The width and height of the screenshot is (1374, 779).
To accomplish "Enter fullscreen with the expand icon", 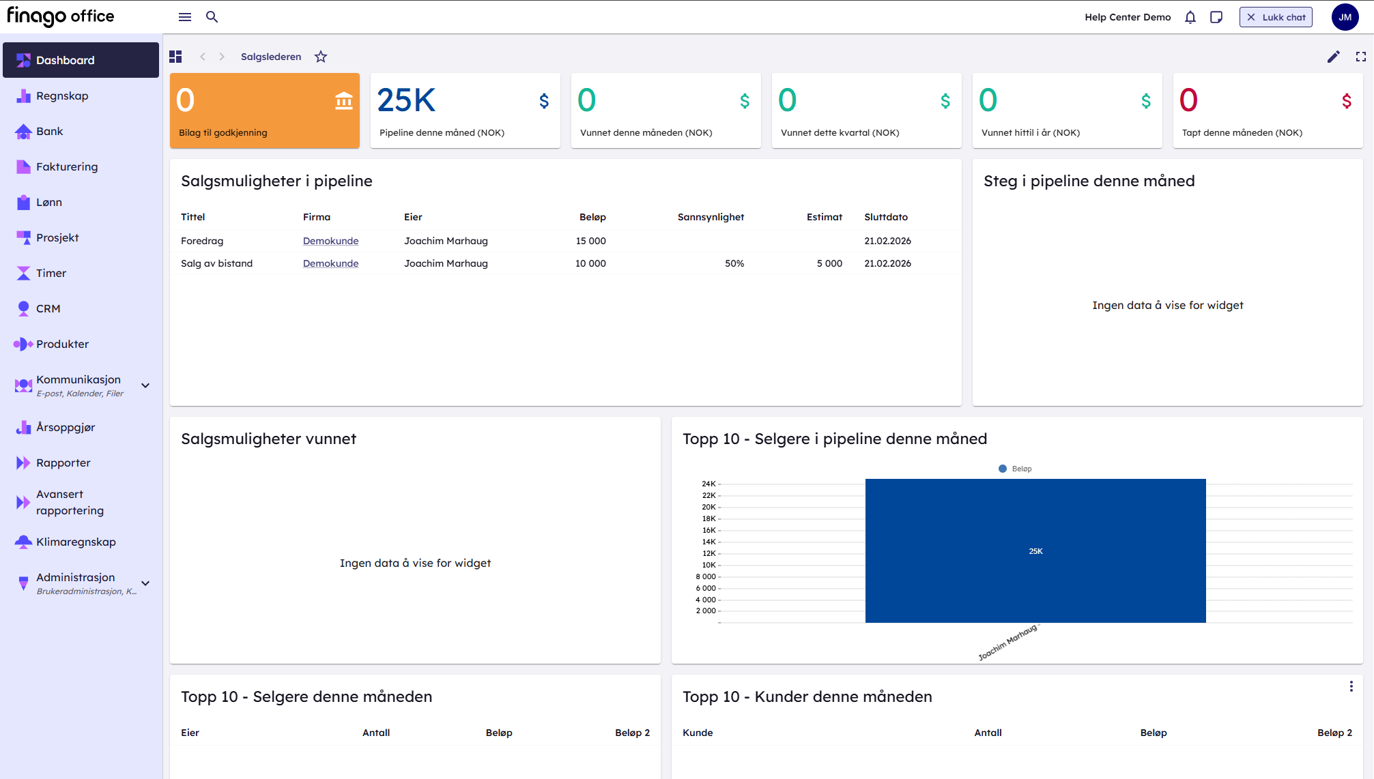I will 1360,57.
